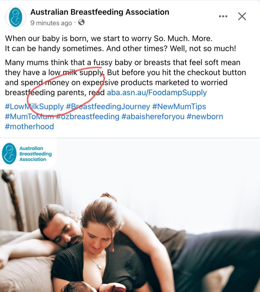Select the #LowMilkSupply hashtag
This screenshot has height=292, width=260.
tap(35, 107)
